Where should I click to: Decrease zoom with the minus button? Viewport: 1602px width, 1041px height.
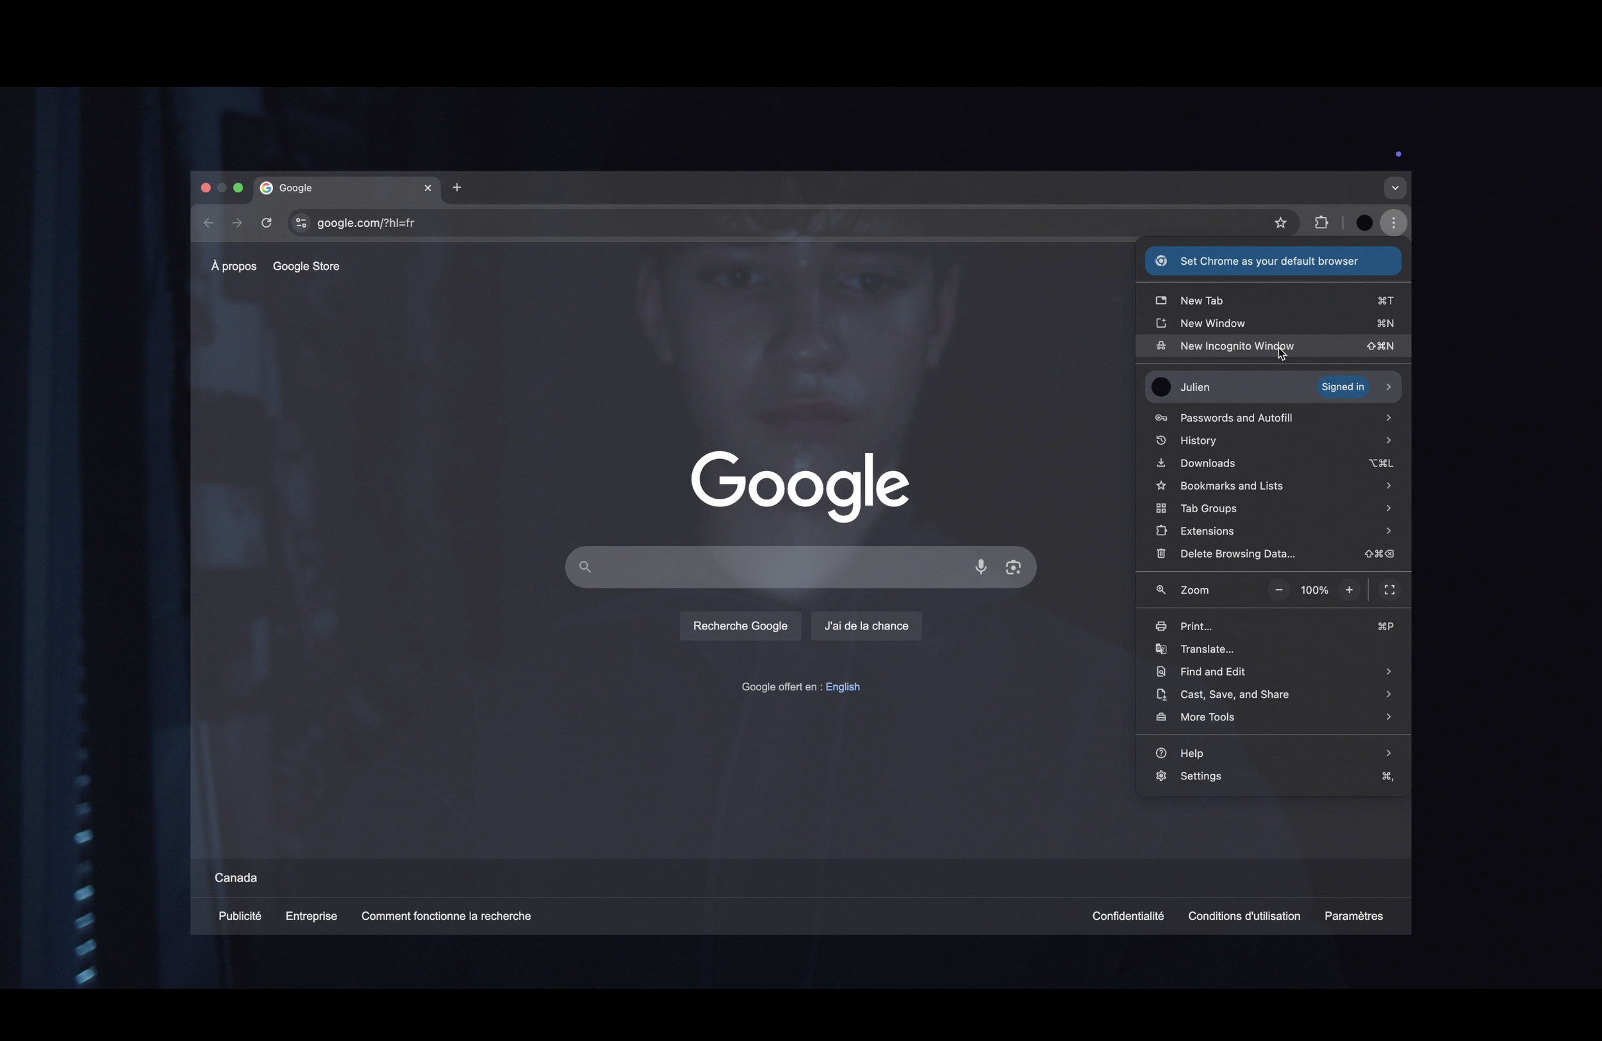pyautogui.click(x=1278, y=590)
